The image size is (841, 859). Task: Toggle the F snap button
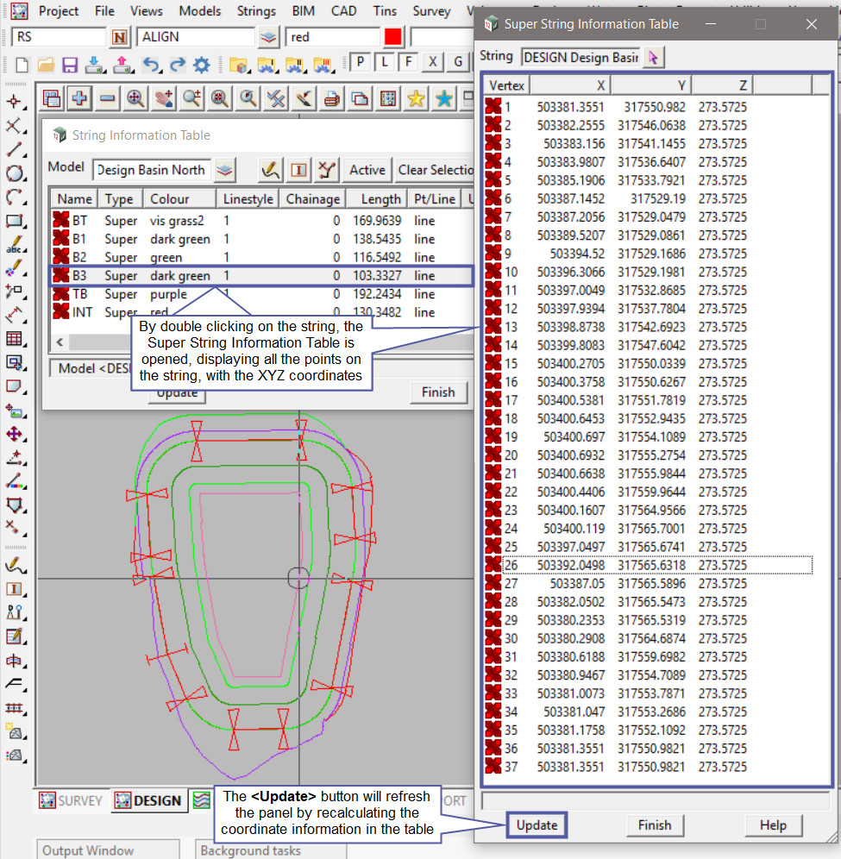pos(408,62)
